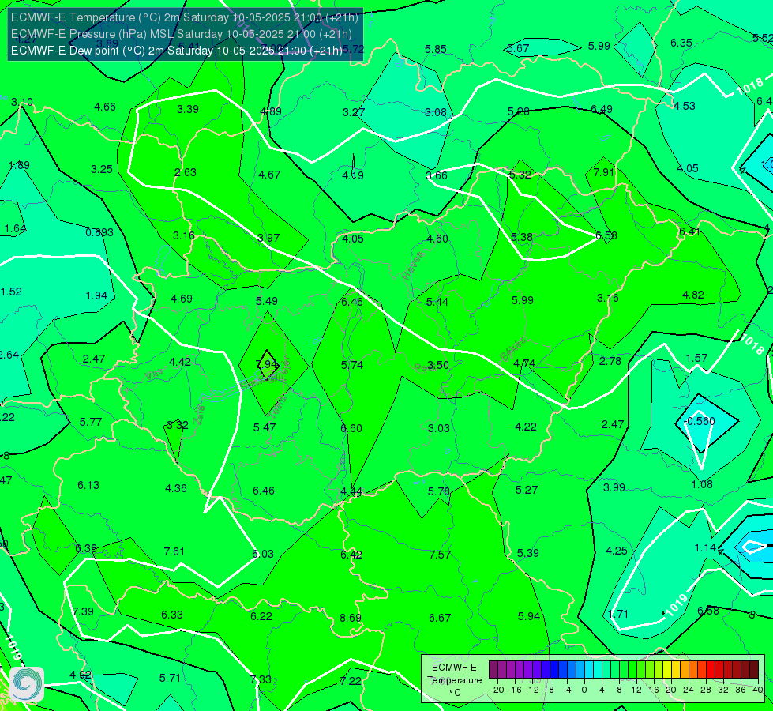Click the 4.60 dew point value
The image size is (773, 711).
coord(437,239)
